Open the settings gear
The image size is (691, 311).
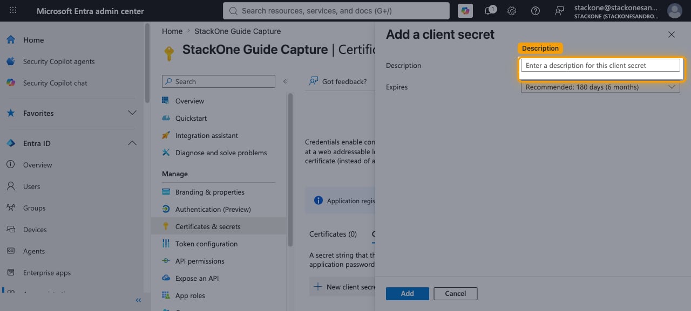[x=512, y=11]
